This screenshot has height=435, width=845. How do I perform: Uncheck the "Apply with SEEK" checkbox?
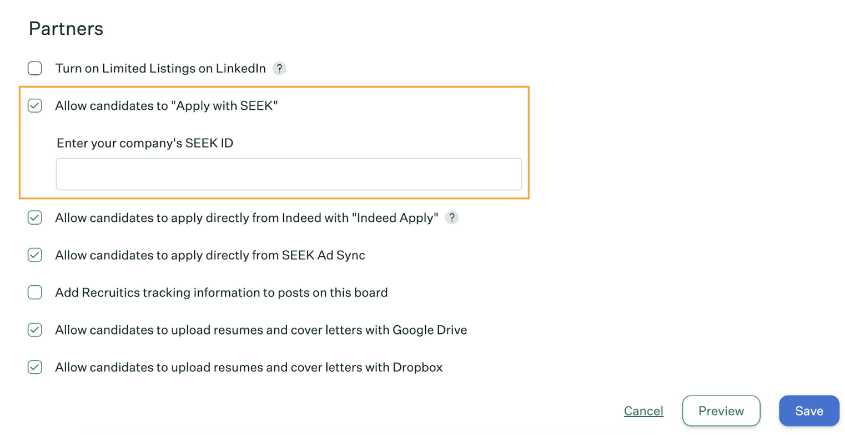[x=35, y=106]
